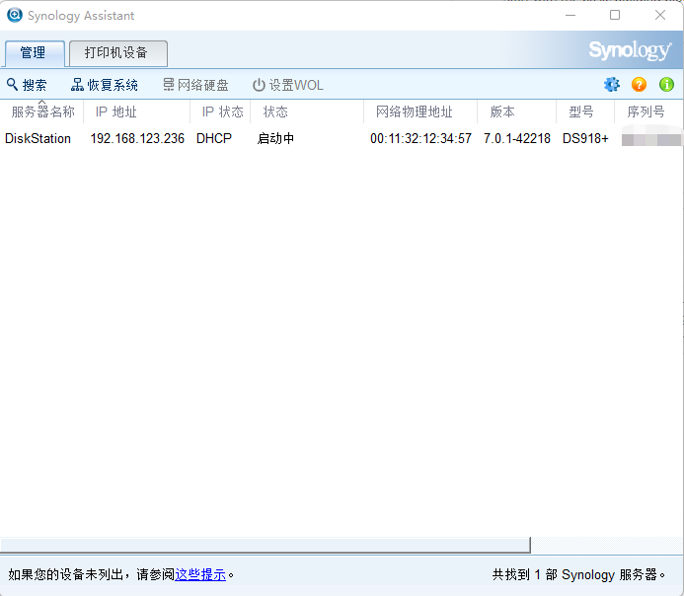Click the horizontal scrollbar thumb
The image size is (684, 596).
[266, 545]
